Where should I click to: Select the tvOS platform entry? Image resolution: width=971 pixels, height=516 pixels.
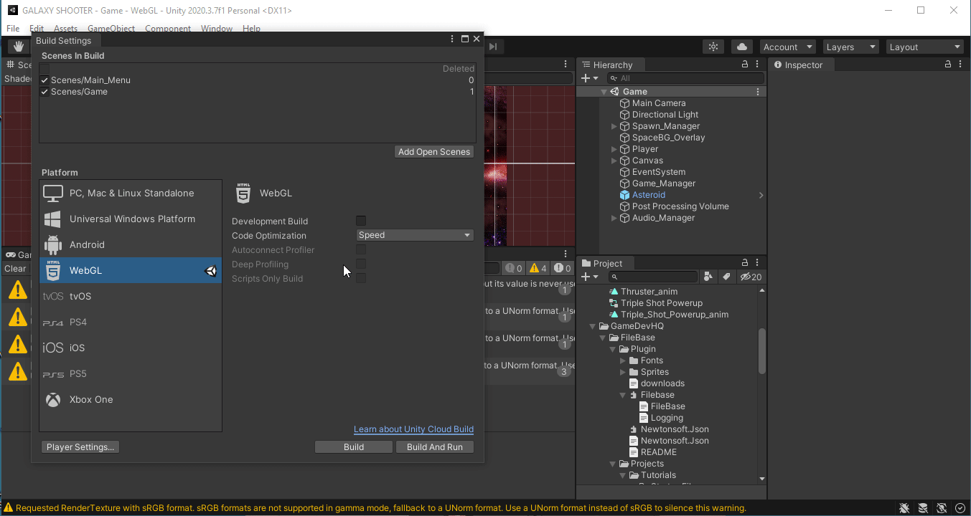[131, 296]
